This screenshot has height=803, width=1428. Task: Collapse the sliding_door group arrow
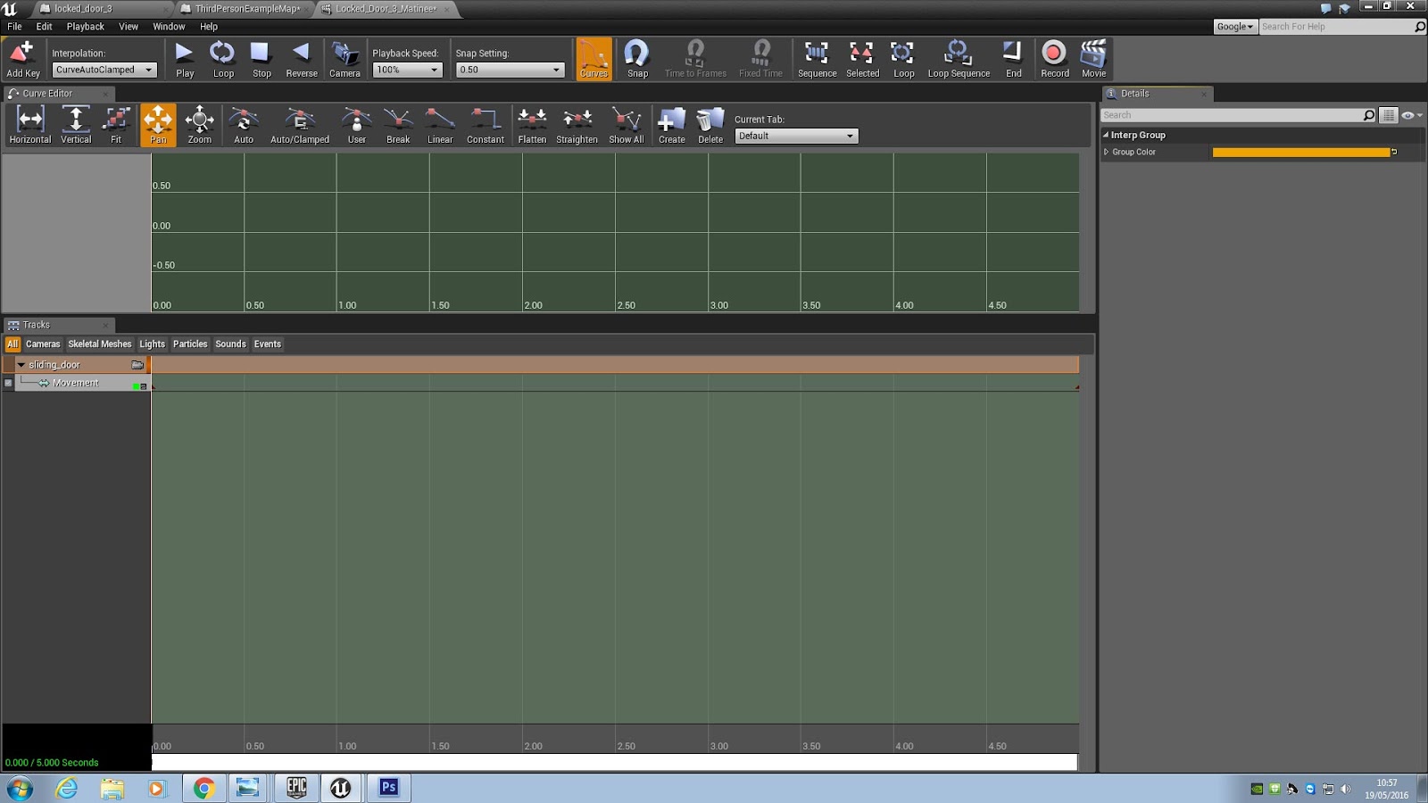21,365
